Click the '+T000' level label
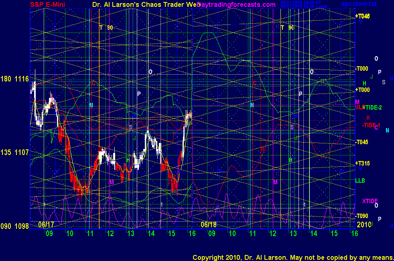This screenshot has width=394, height=261. coord(362,90)
